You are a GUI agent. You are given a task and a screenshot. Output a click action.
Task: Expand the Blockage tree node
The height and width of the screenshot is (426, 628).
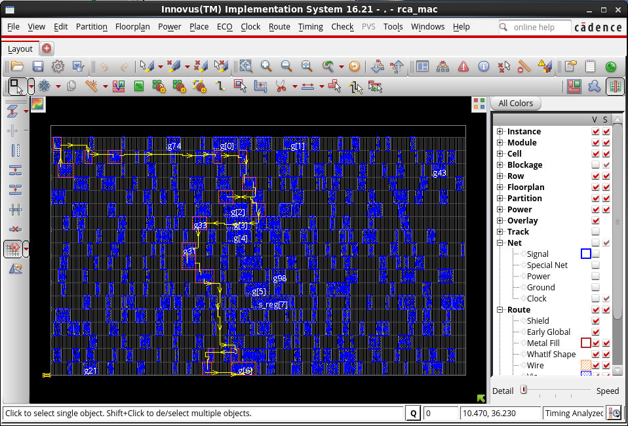(500, 165)
